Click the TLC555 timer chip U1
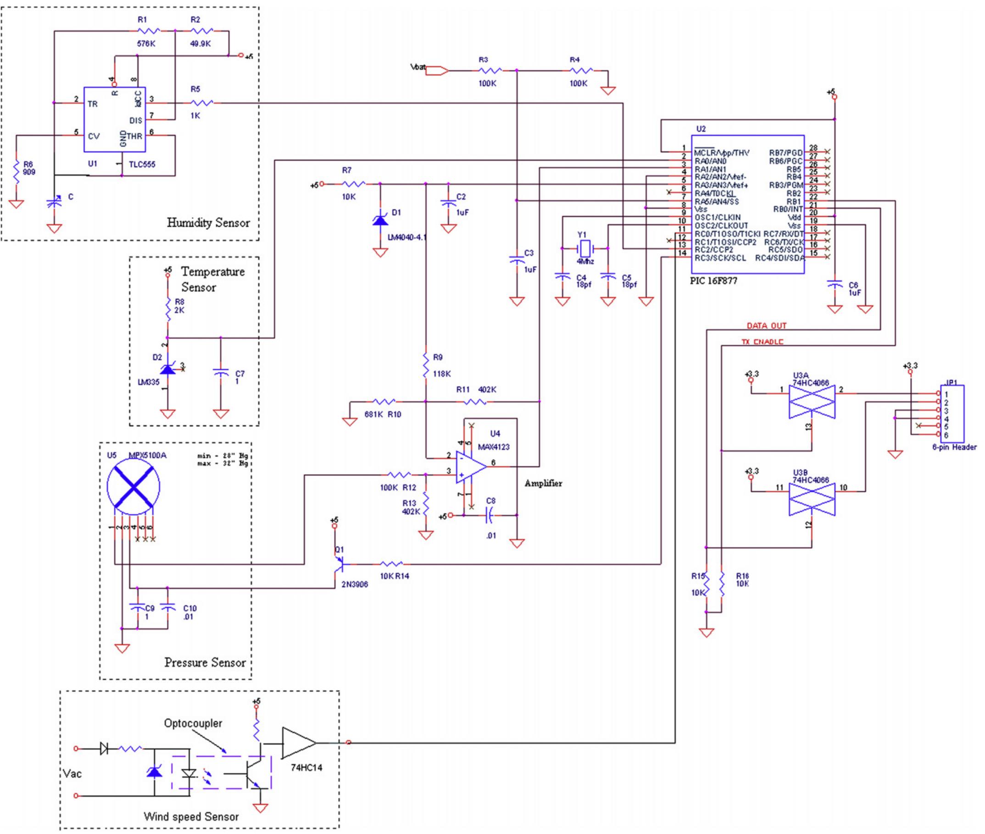 pyautogui.click(x=115, y=119)
